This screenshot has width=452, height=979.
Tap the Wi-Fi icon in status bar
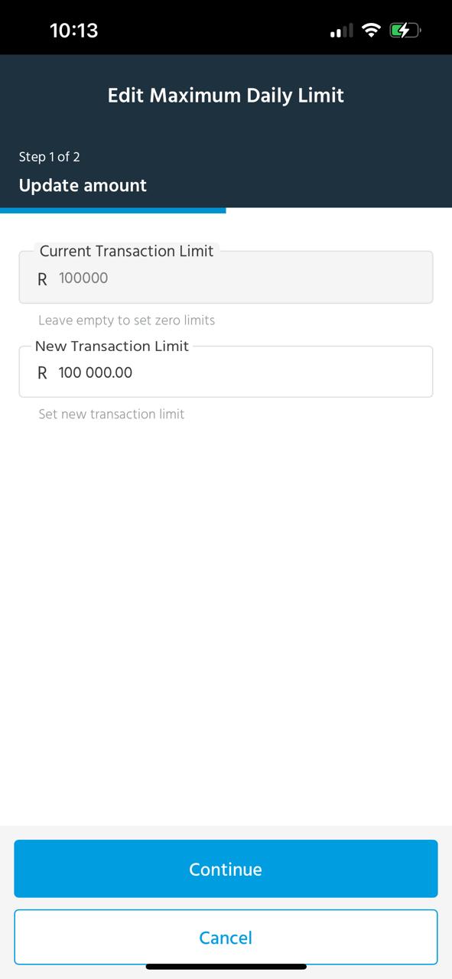coord(371,31)
